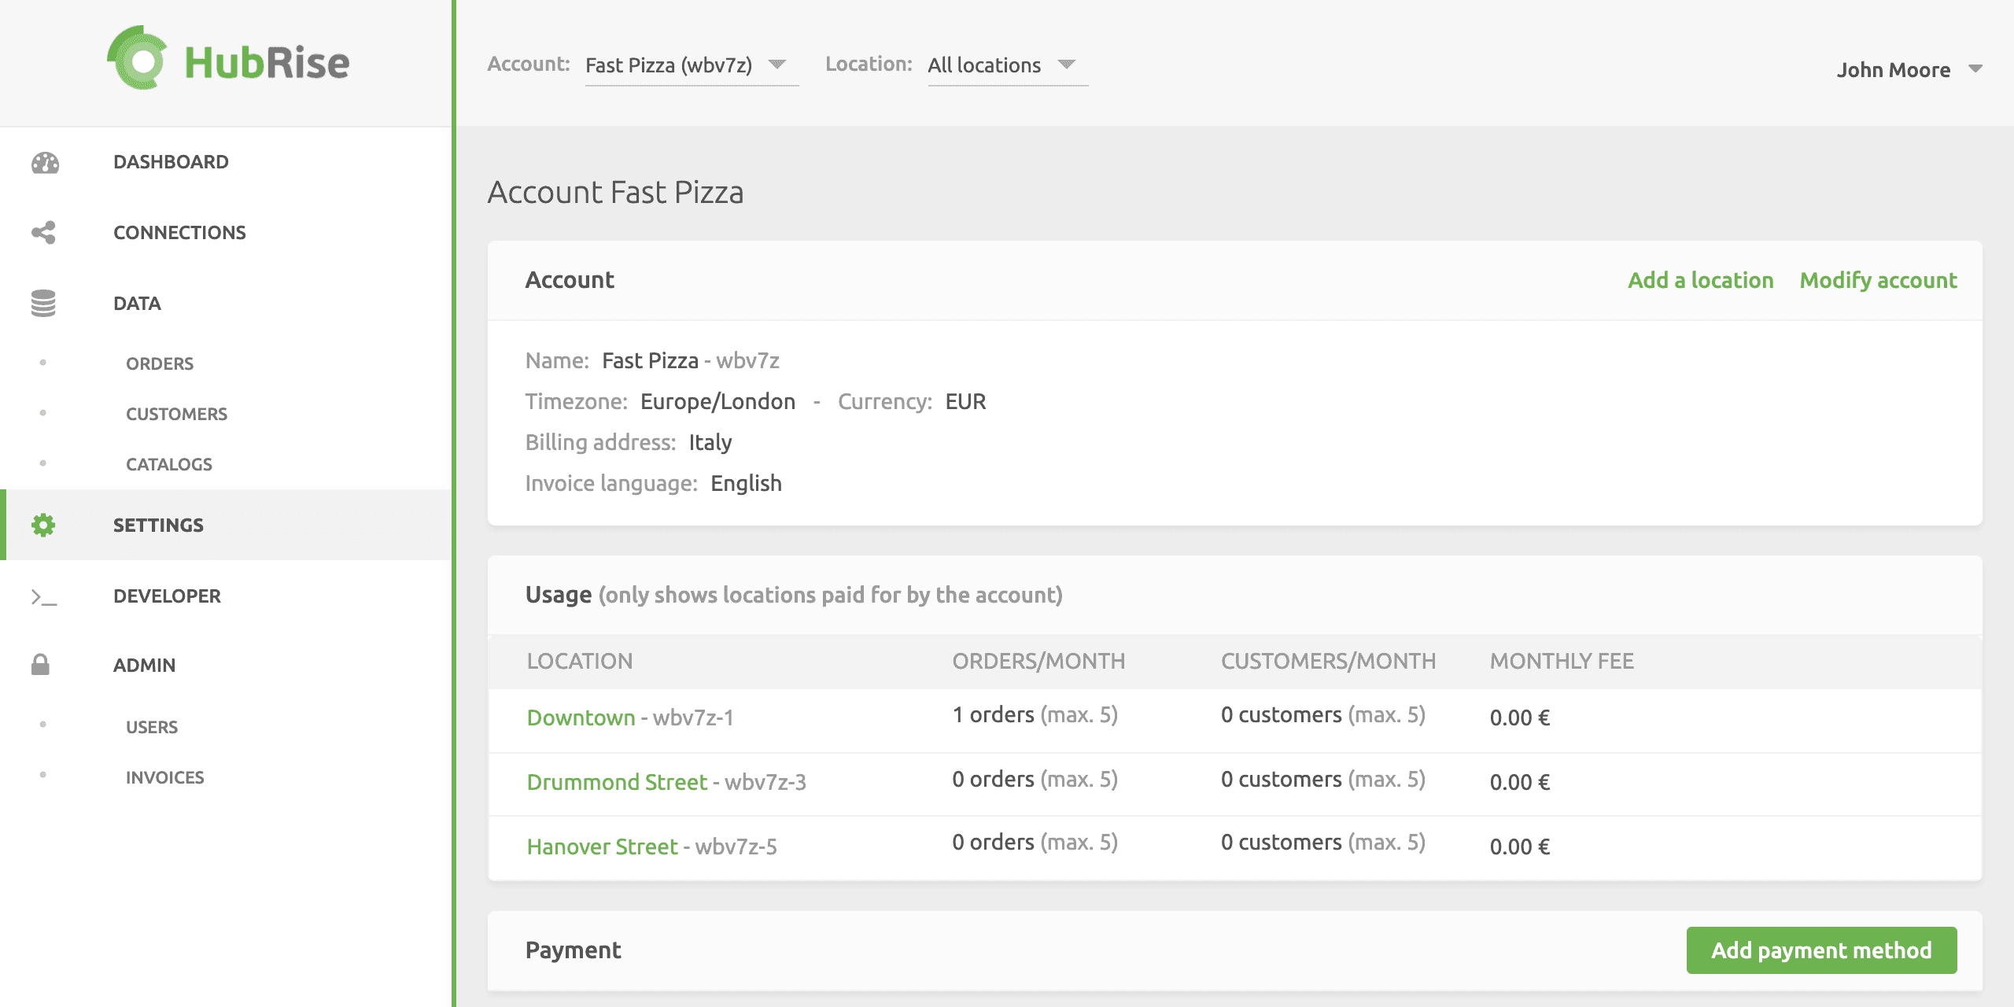View the Drummond Street location

point(616,781)
